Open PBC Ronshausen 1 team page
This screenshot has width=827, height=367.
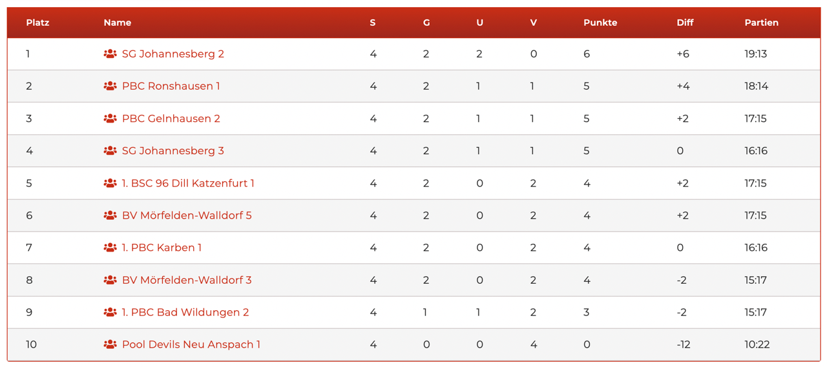171,86
